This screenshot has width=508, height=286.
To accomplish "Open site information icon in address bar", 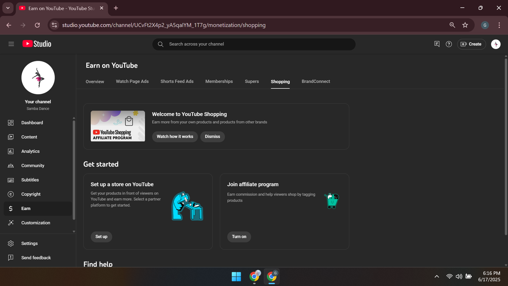I will pyautogui.click(x=54, y=25).
